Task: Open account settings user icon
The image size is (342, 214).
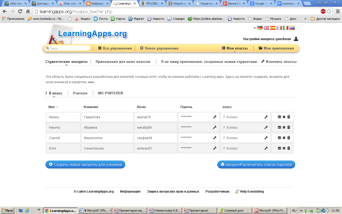Action: (x=296, y=39)
